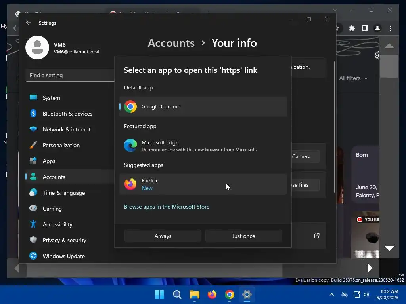406x304 pixels.
Task: Click the right arrow at Chrome's bottom
Action: click(370, 268)
